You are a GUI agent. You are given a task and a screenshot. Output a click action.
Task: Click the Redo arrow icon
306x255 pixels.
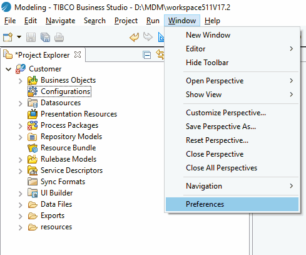pos(148,37)
